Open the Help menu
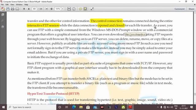This screenshot has width=196, height=110. click(x=26, y=5)
